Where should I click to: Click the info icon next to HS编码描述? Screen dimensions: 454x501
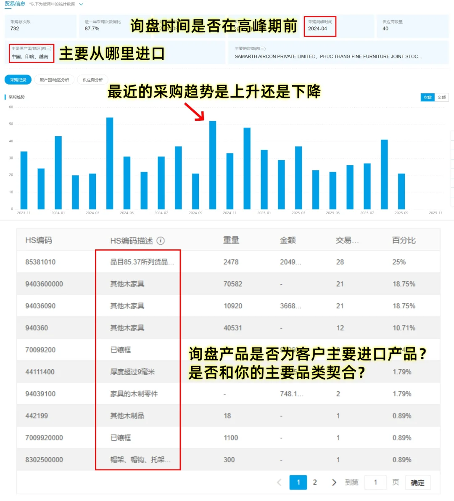pyautogui.click(x=161, y=240)
